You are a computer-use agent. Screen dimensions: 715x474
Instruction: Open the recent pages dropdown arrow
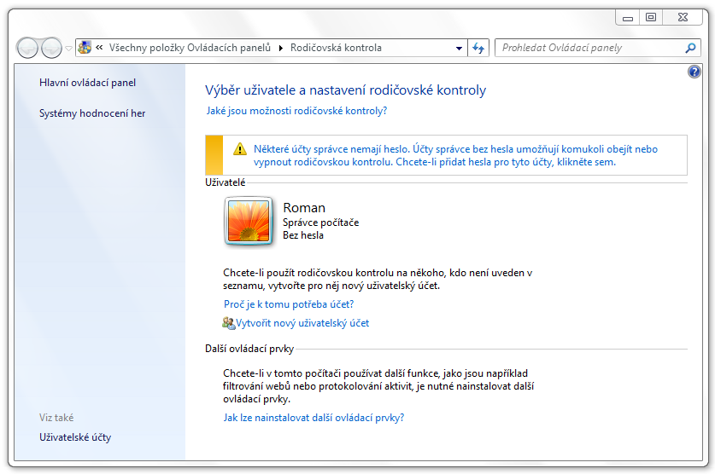tap(68, 48)
